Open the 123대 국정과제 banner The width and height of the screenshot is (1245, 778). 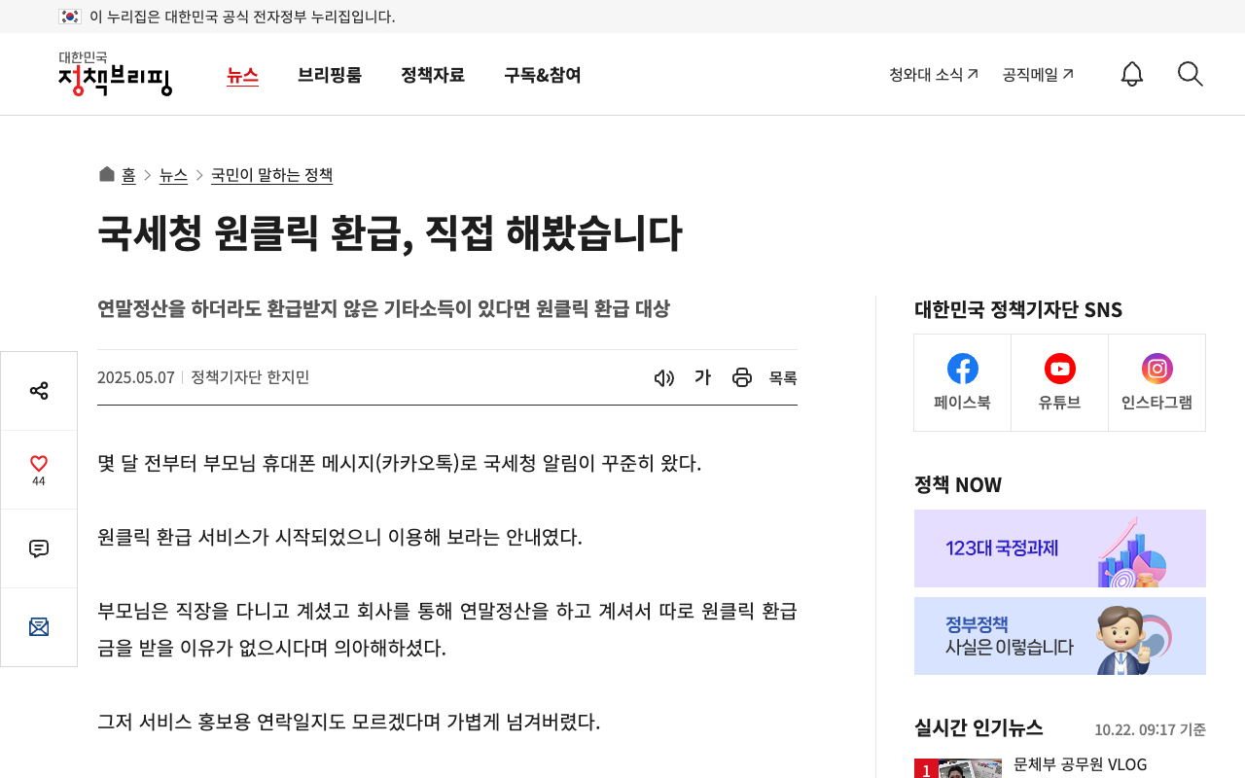click(1060, 548)
